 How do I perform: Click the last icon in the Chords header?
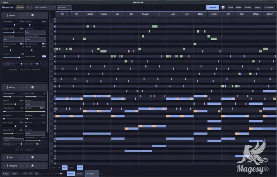(x=44, y=16)
